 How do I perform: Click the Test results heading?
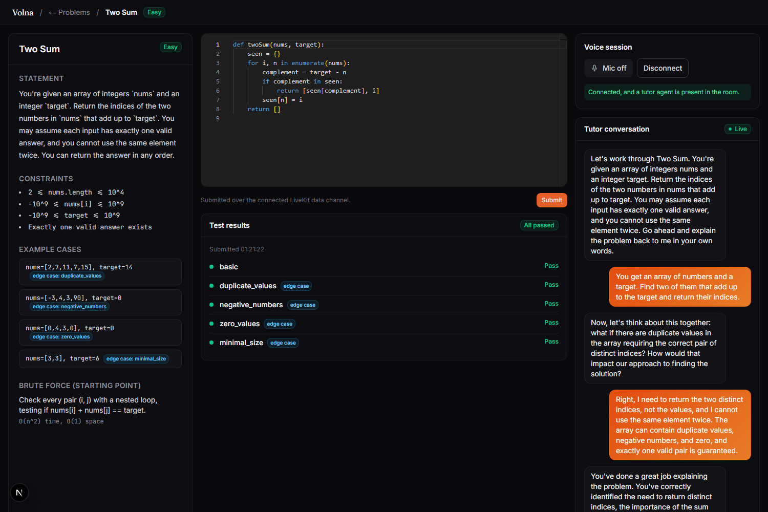point(229,225)
